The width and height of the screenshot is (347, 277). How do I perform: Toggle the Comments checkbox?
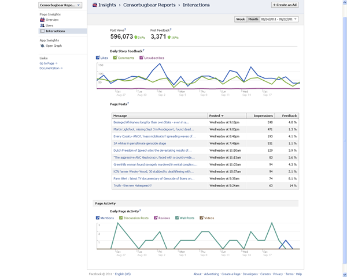point(115,58)
